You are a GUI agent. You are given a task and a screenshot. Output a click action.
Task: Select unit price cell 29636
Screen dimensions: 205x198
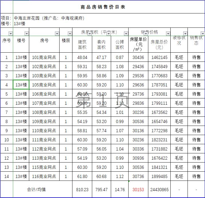(138, 85)
